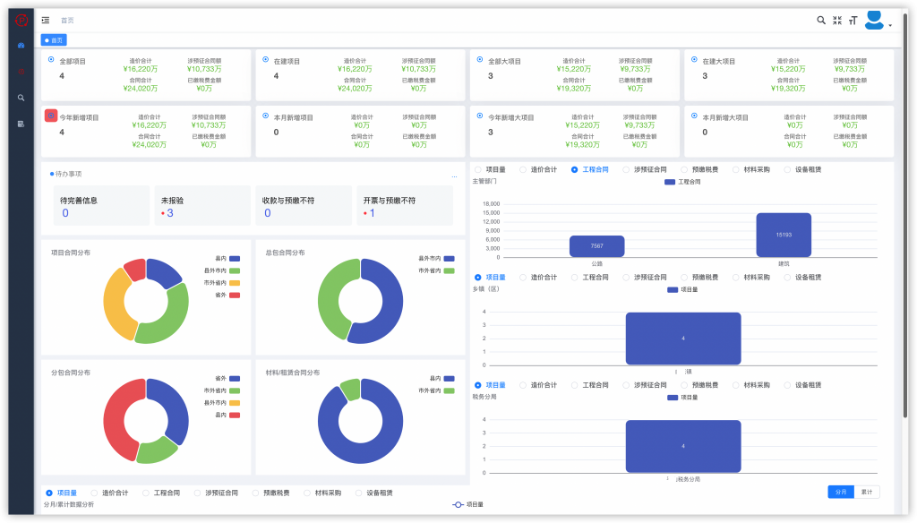Image resolution: width=917 pixels, height=523 pixels.
Task: Click the 累计 button
Action: [x=866, y=492]
